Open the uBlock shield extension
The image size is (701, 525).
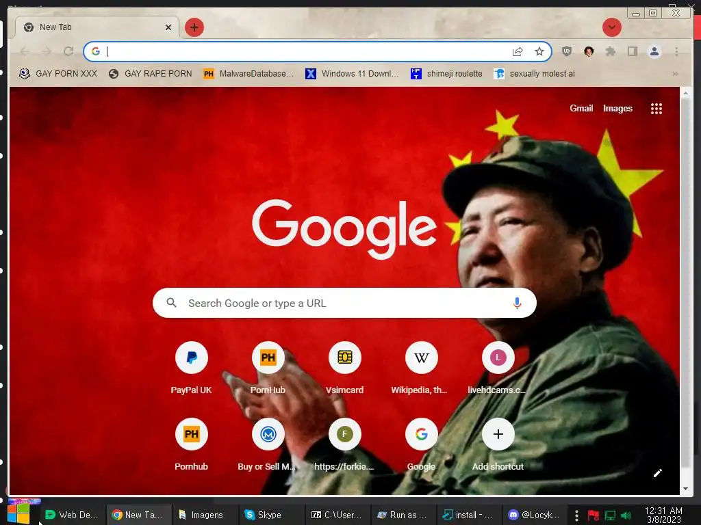(566, 51)
